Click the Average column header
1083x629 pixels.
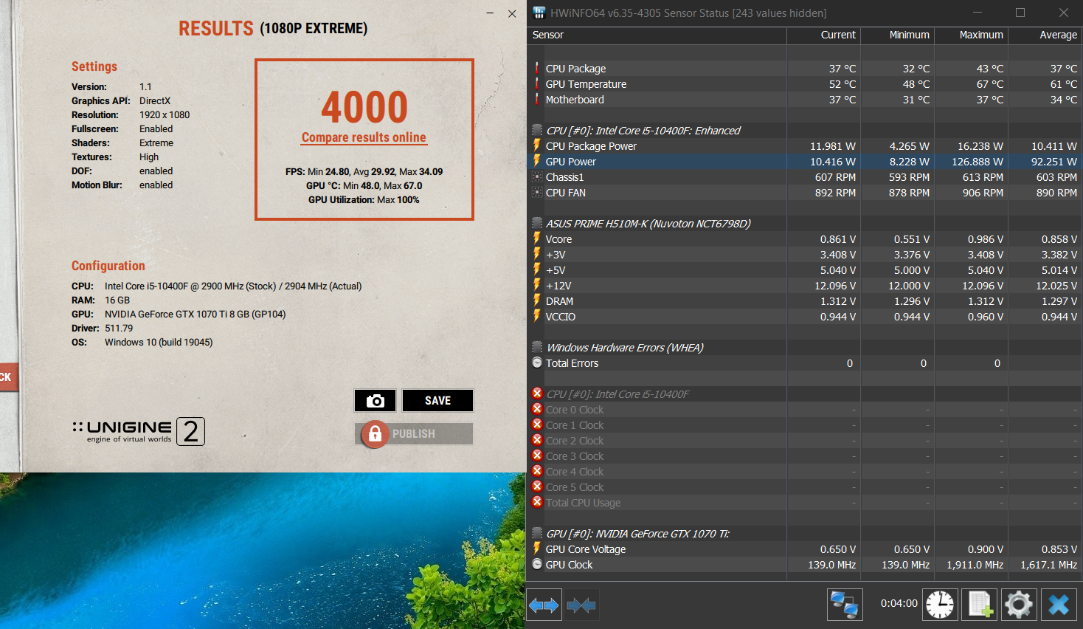coord(1058,35)
